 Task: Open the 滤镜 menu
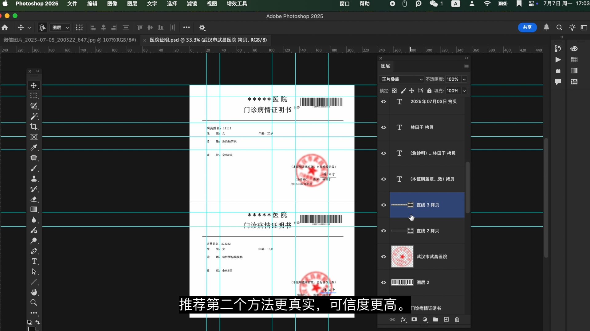tap(192, 4)
